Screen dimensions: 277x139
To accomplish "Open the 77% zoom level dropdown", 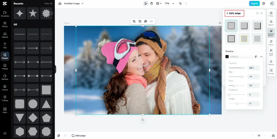I will (169, 4).
